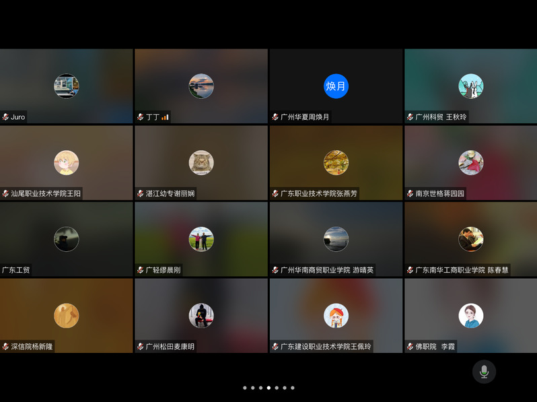The width and height of the screenshot is (537, 402).
Task: Select the 广东建设职业技术学院王佩玲 cartoon avatar
Action: point(336,316)
